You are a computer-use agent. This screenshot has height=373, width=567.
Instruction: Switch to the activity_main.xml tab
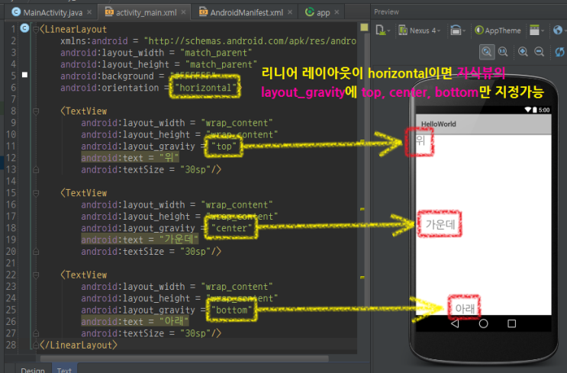coord(145,13)
